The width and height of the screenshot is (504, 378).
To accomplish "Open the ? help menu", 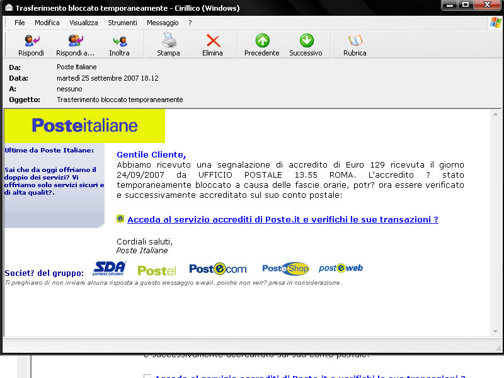I will point(190,23).
